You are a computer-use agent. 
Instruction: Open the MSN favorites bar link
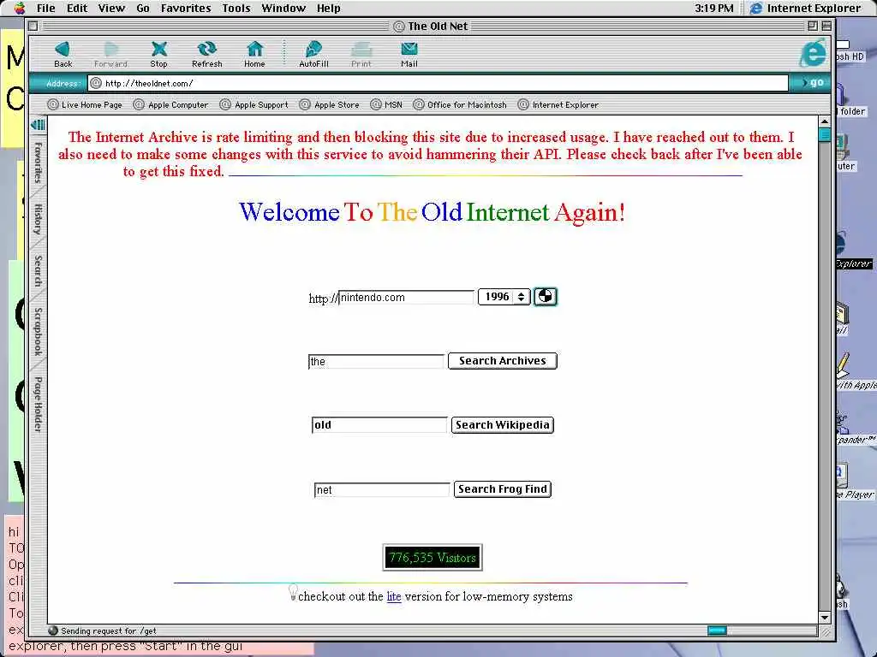(386, 104)
